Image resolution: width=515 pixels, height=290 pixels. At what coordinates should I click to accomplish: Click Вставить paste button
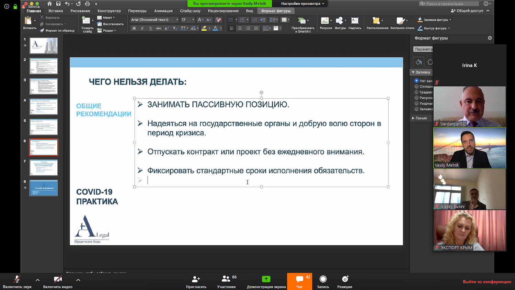tap(30, 23)
